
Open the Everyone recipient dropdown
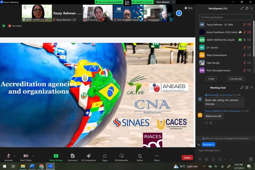pos(208,144)
